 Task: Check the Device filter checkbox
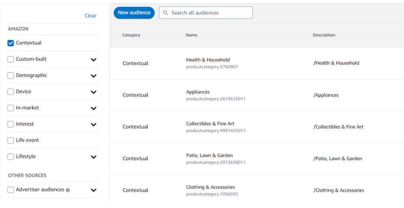[x=11, y=92]
